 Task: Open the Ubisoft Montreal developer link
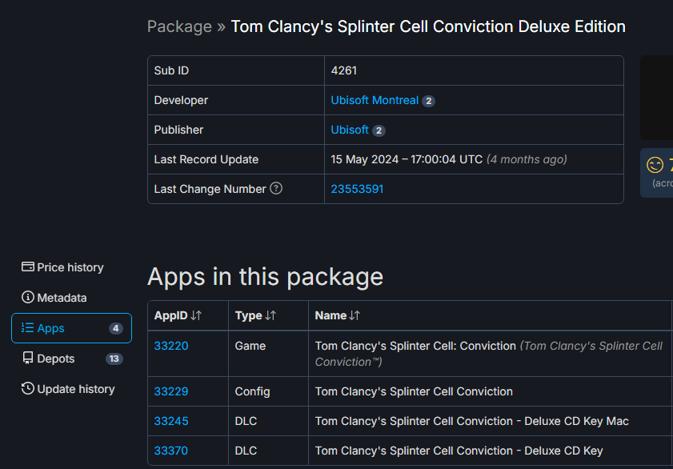[x=375, y=100]
